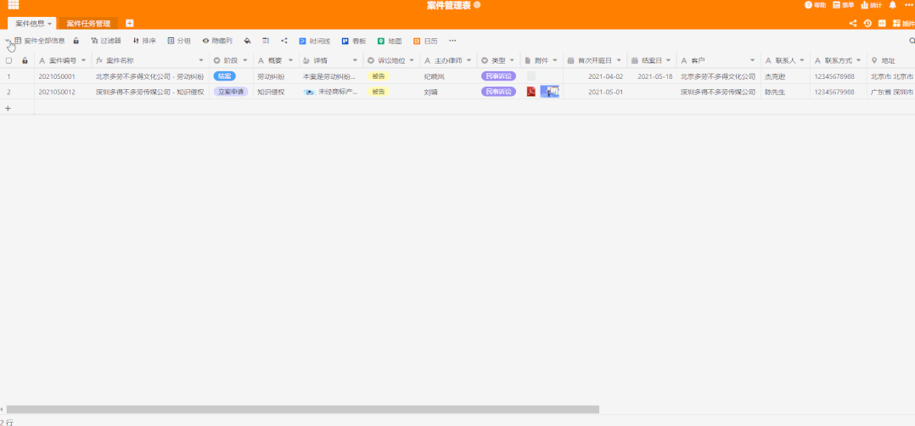Select contact cell 陈先生
The image size is (915, 426).
pyautogui.click(x=785, y=92)
